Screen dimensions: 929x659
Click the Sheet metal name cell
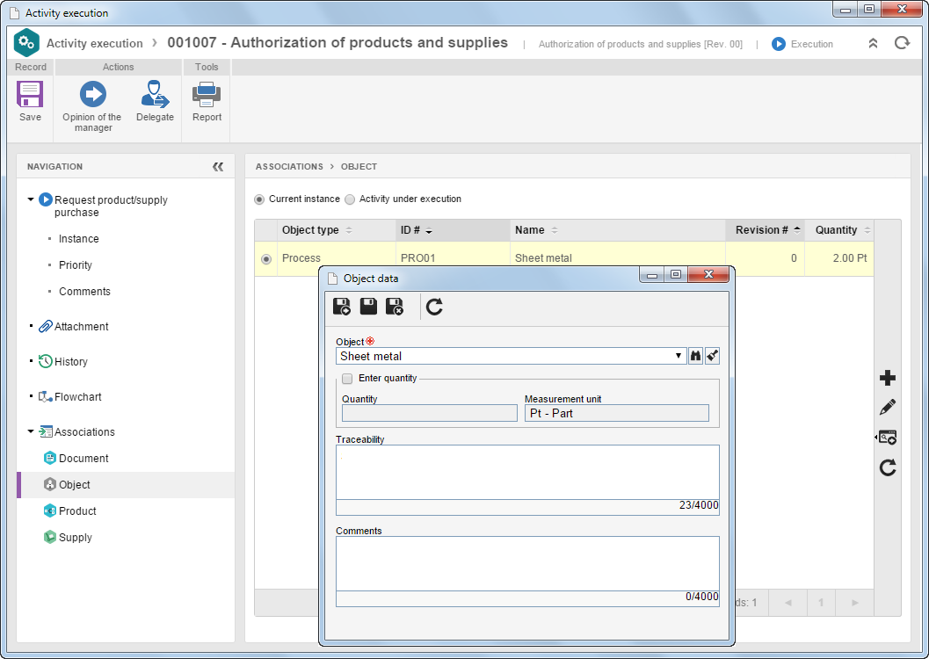543,258
